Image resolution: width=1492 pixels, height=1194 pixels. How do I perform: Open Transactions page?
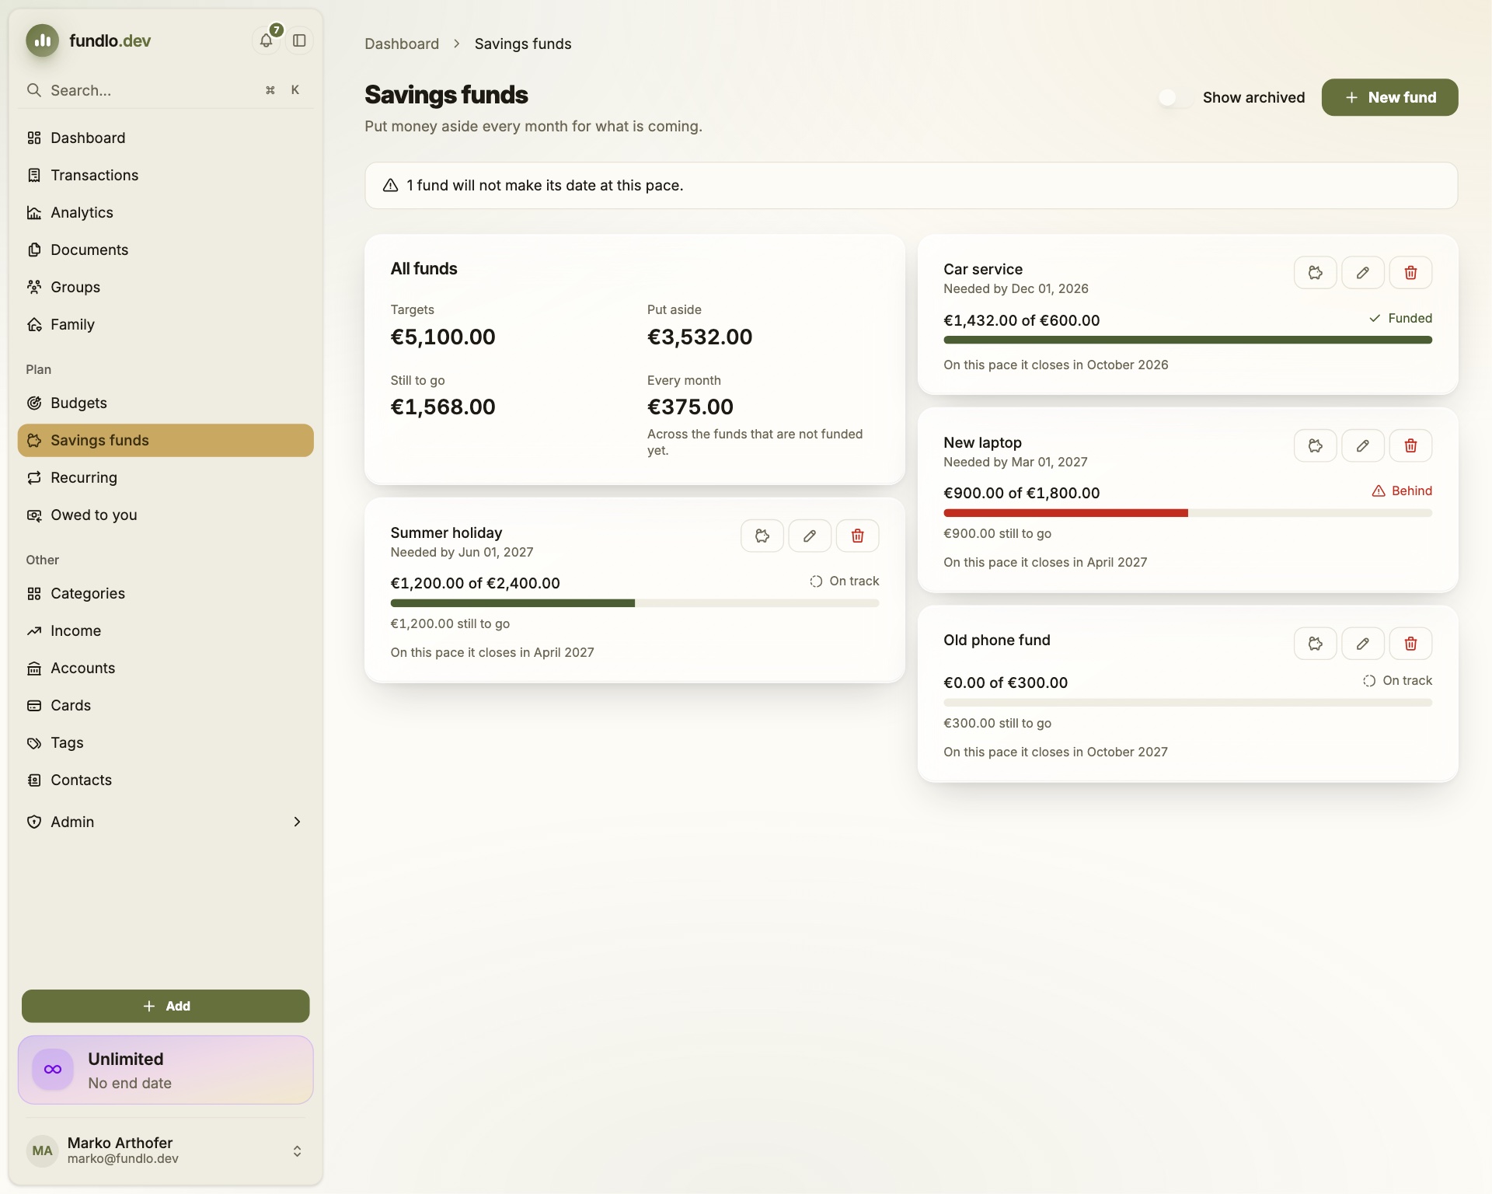166,176
